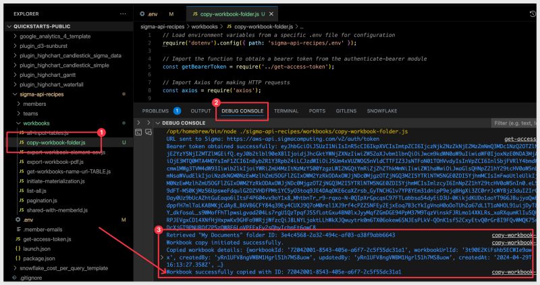Open the PROBLEMS panel tab
540x285 pixels.
pyautogui.click(x=155, y=110)
